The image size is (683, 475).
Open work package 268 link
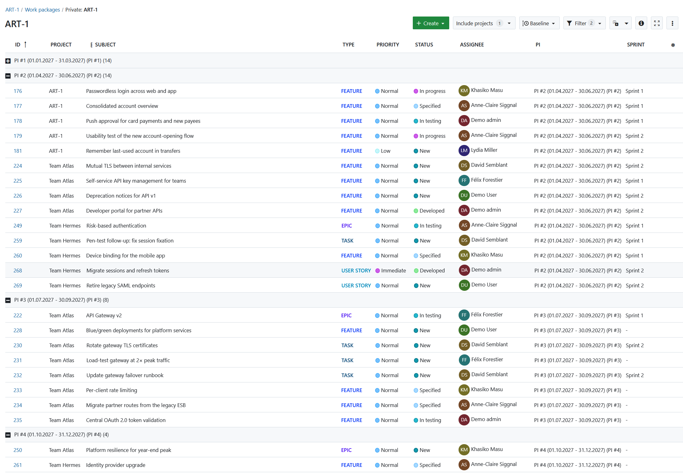[x=18, y=271]
